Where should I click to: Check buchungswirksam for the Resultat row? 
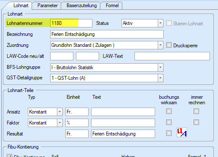tap(169, 133)
